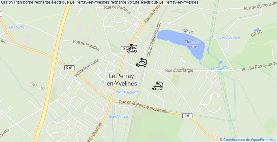Click the Rue de Parfond street label
This screenshot has width=277, height=142.
point(117,10)
